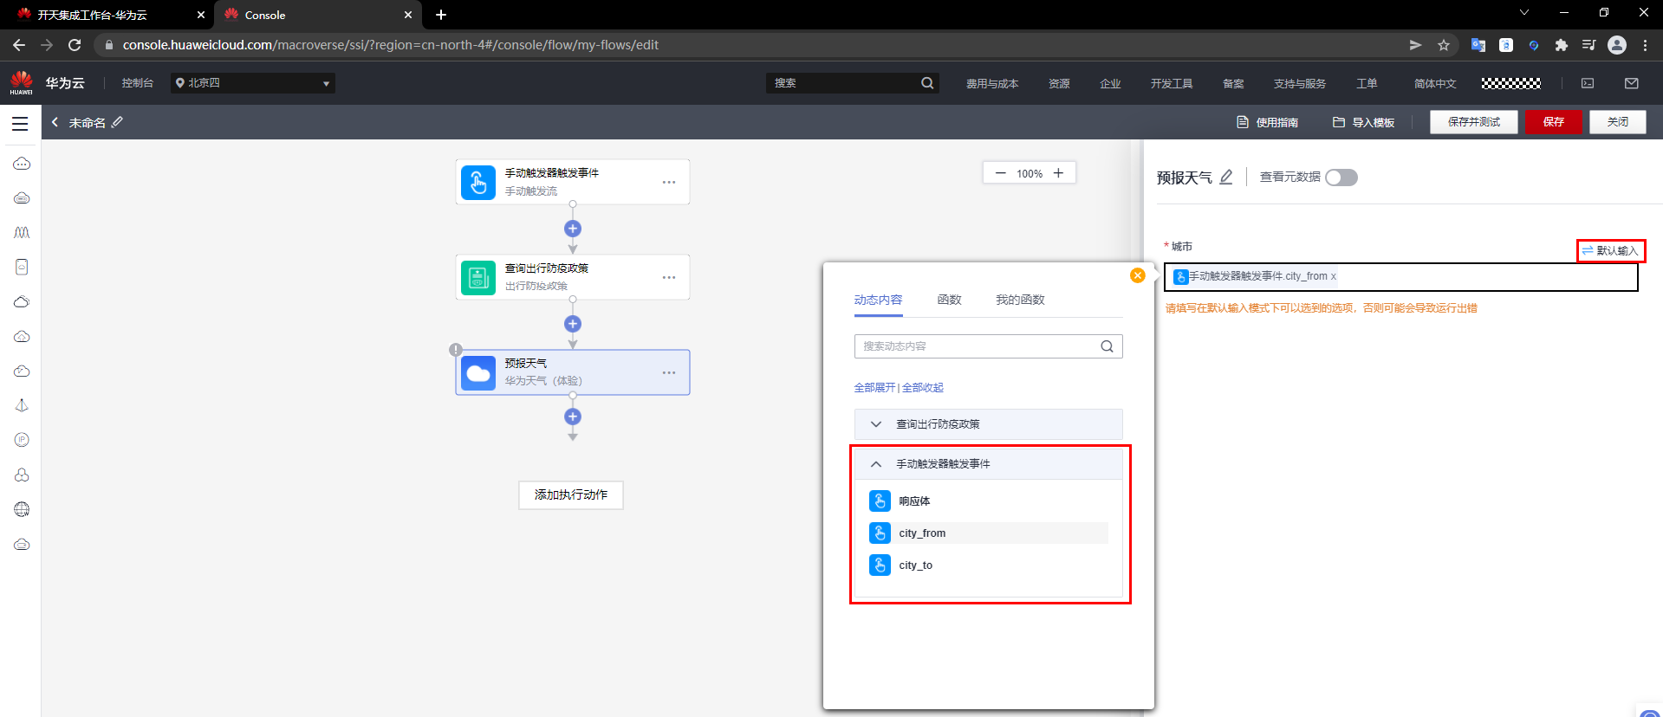
Task: Open the more options of 查询出行防疫政策 node
Action: coord(669,277)
